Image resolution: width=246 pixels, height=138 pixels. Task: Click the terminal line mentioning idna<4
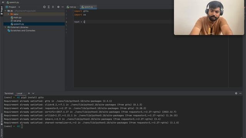tap(82, 119)
